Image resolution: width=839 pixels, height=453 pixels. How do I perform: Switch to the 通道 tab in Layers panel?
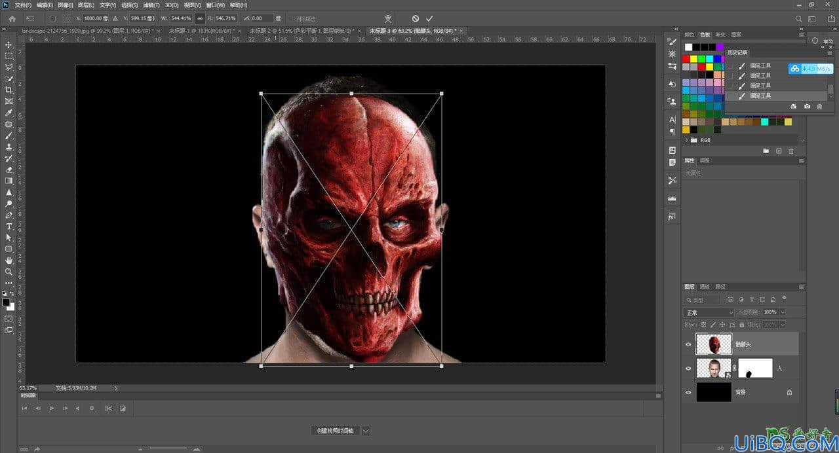(705, 287)
